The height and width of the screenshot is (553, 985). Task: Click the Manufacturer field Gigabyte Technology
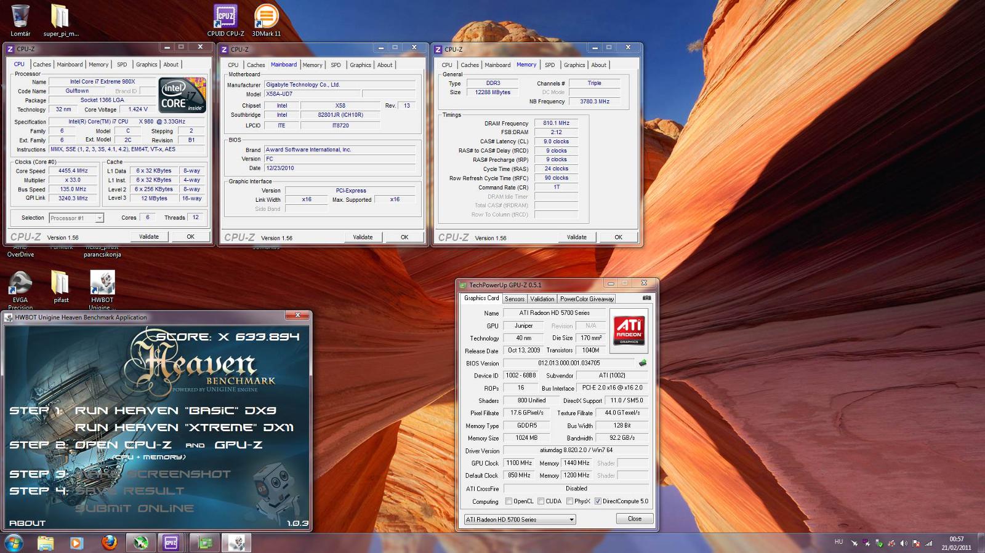point(340,85)
